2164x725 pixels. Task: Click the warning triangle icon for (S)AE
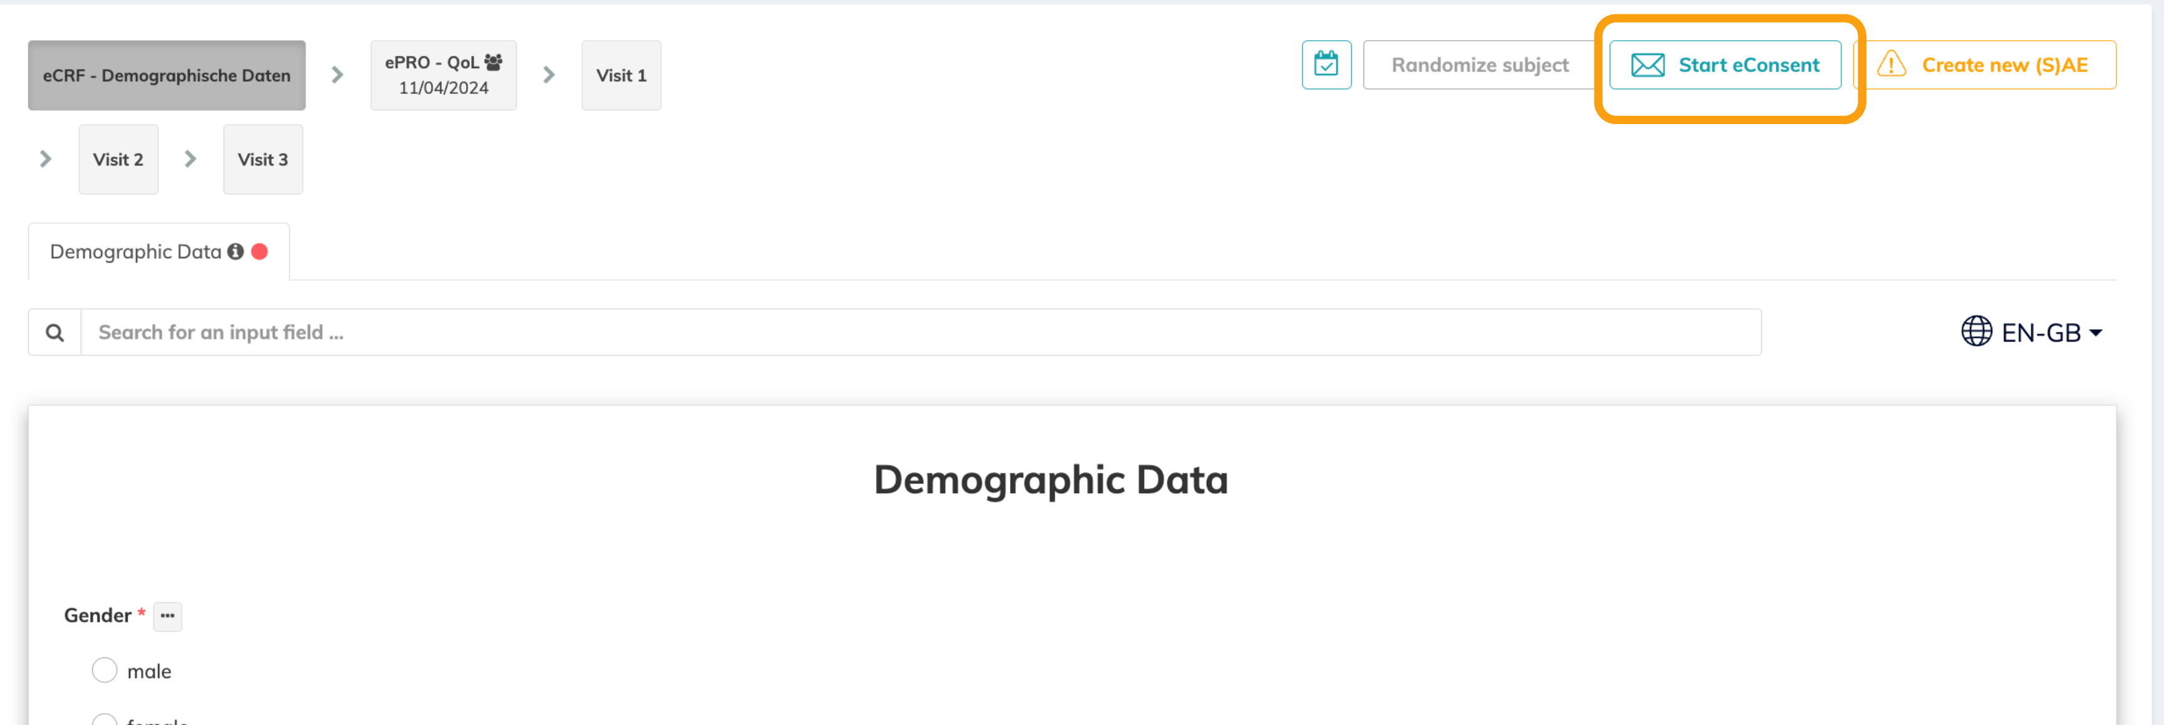coord(1891,65)
